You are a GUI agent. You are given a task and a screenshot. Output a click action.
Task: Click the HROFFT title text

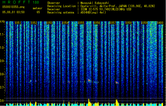tap(16, 2)
